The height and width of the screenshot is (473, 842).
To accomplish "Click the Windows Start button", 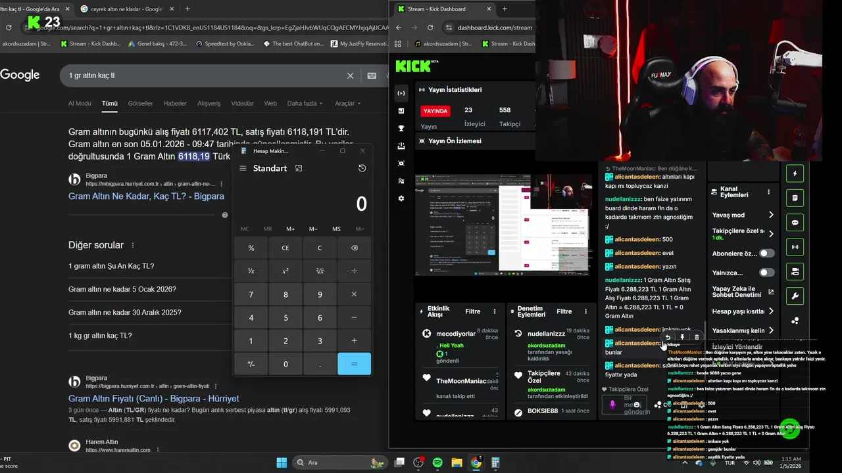I will (282, 462).
